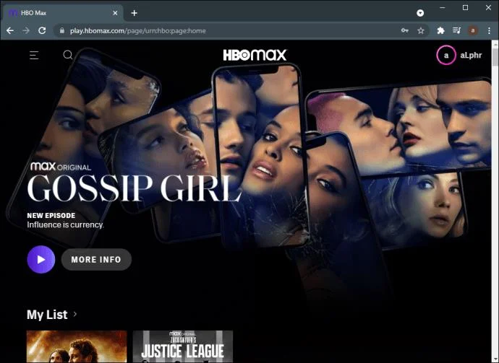Close the HBO Max tab
Viewport: 499px width, 363px height.
(x=115, y=13)
